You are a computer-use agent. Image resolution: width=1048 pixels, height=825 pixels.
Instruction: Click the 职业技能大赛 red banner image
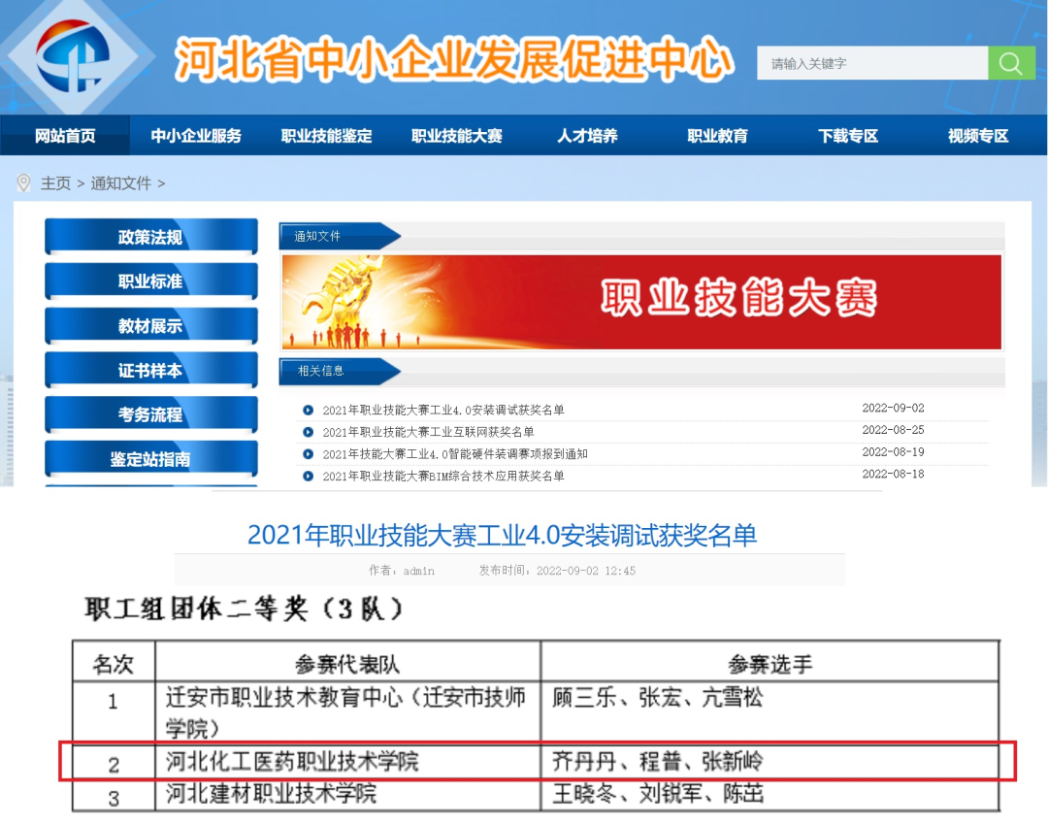(x=641, y=302)
